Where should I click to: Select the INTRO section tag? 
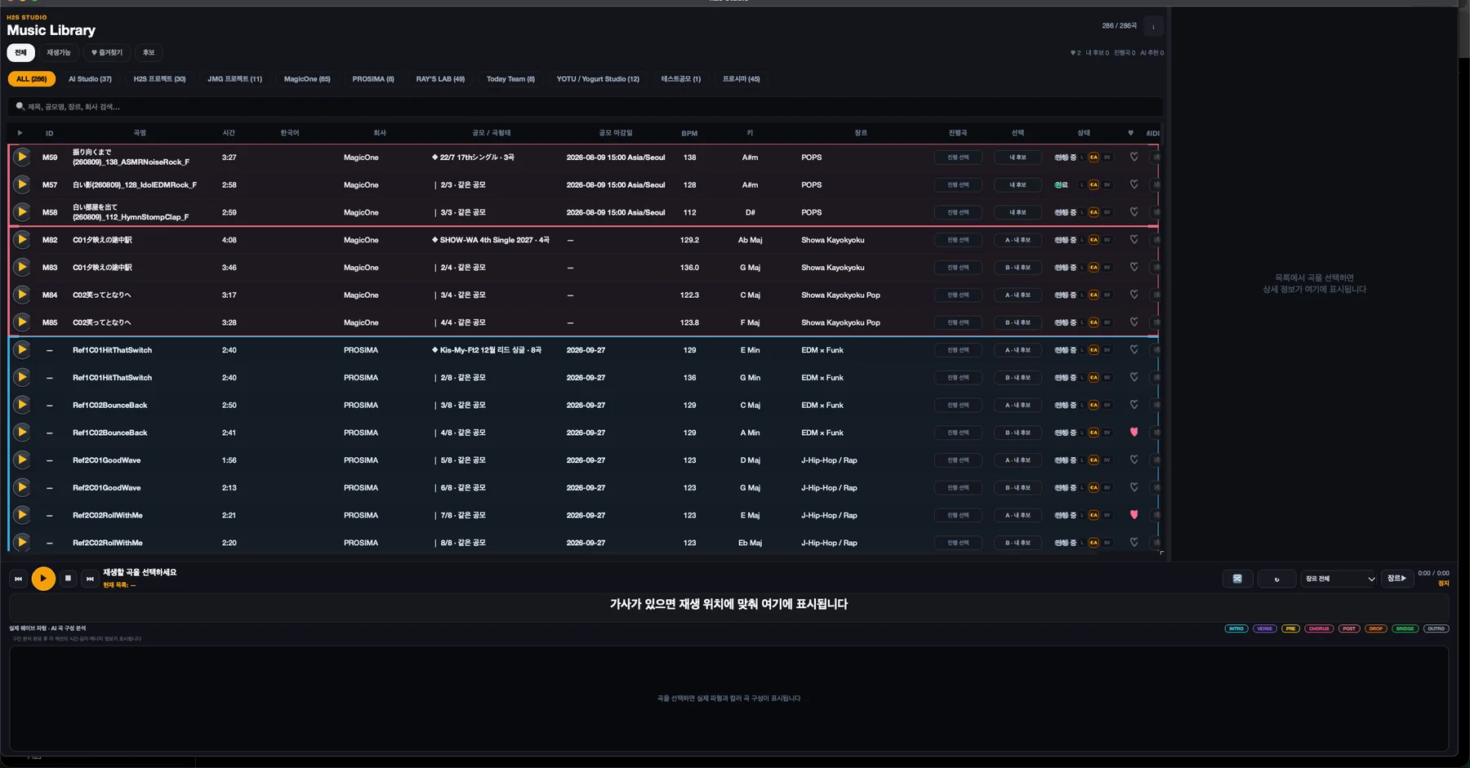click(x=1236, y=628)
